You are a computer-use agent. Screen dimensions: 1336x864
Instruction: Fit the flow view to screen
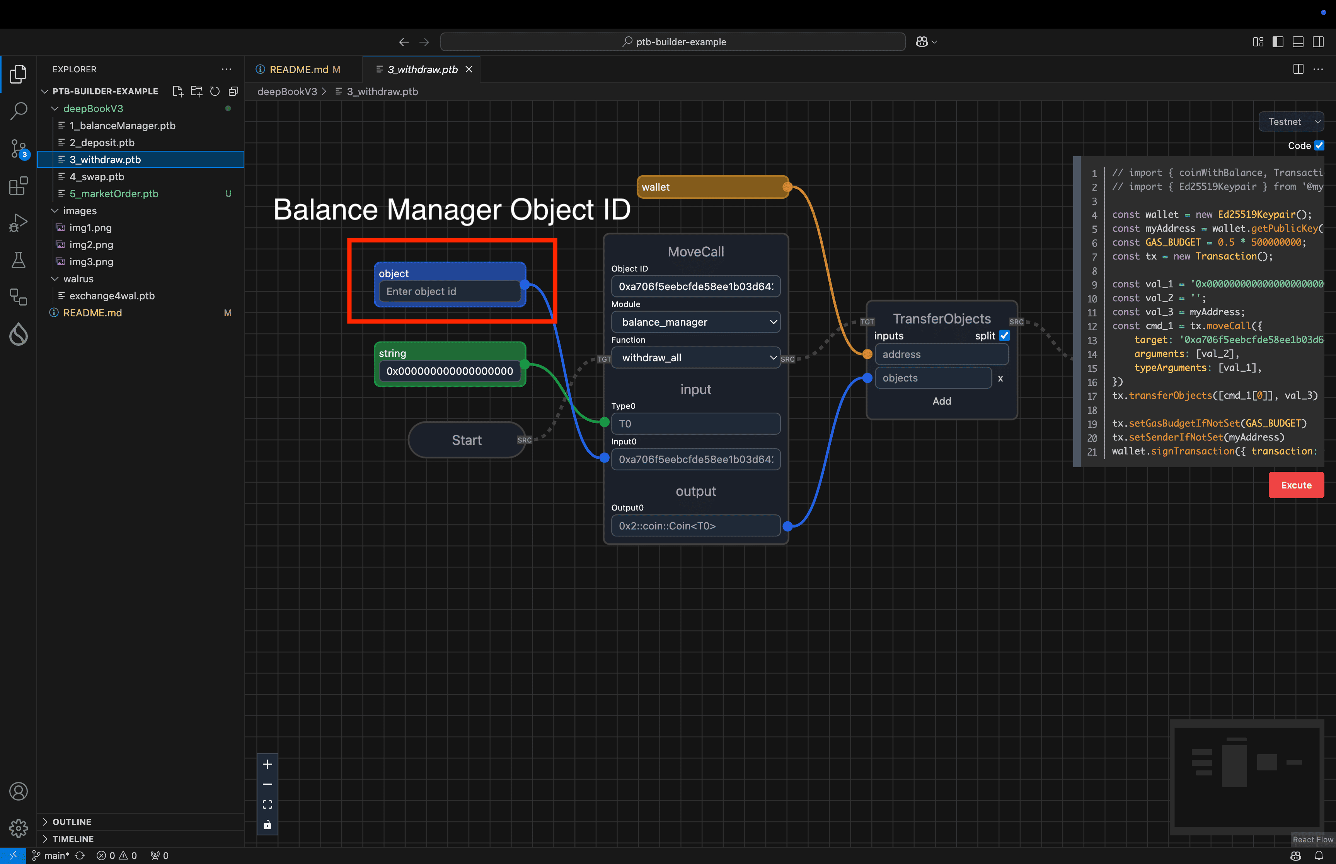pos(268,804)
